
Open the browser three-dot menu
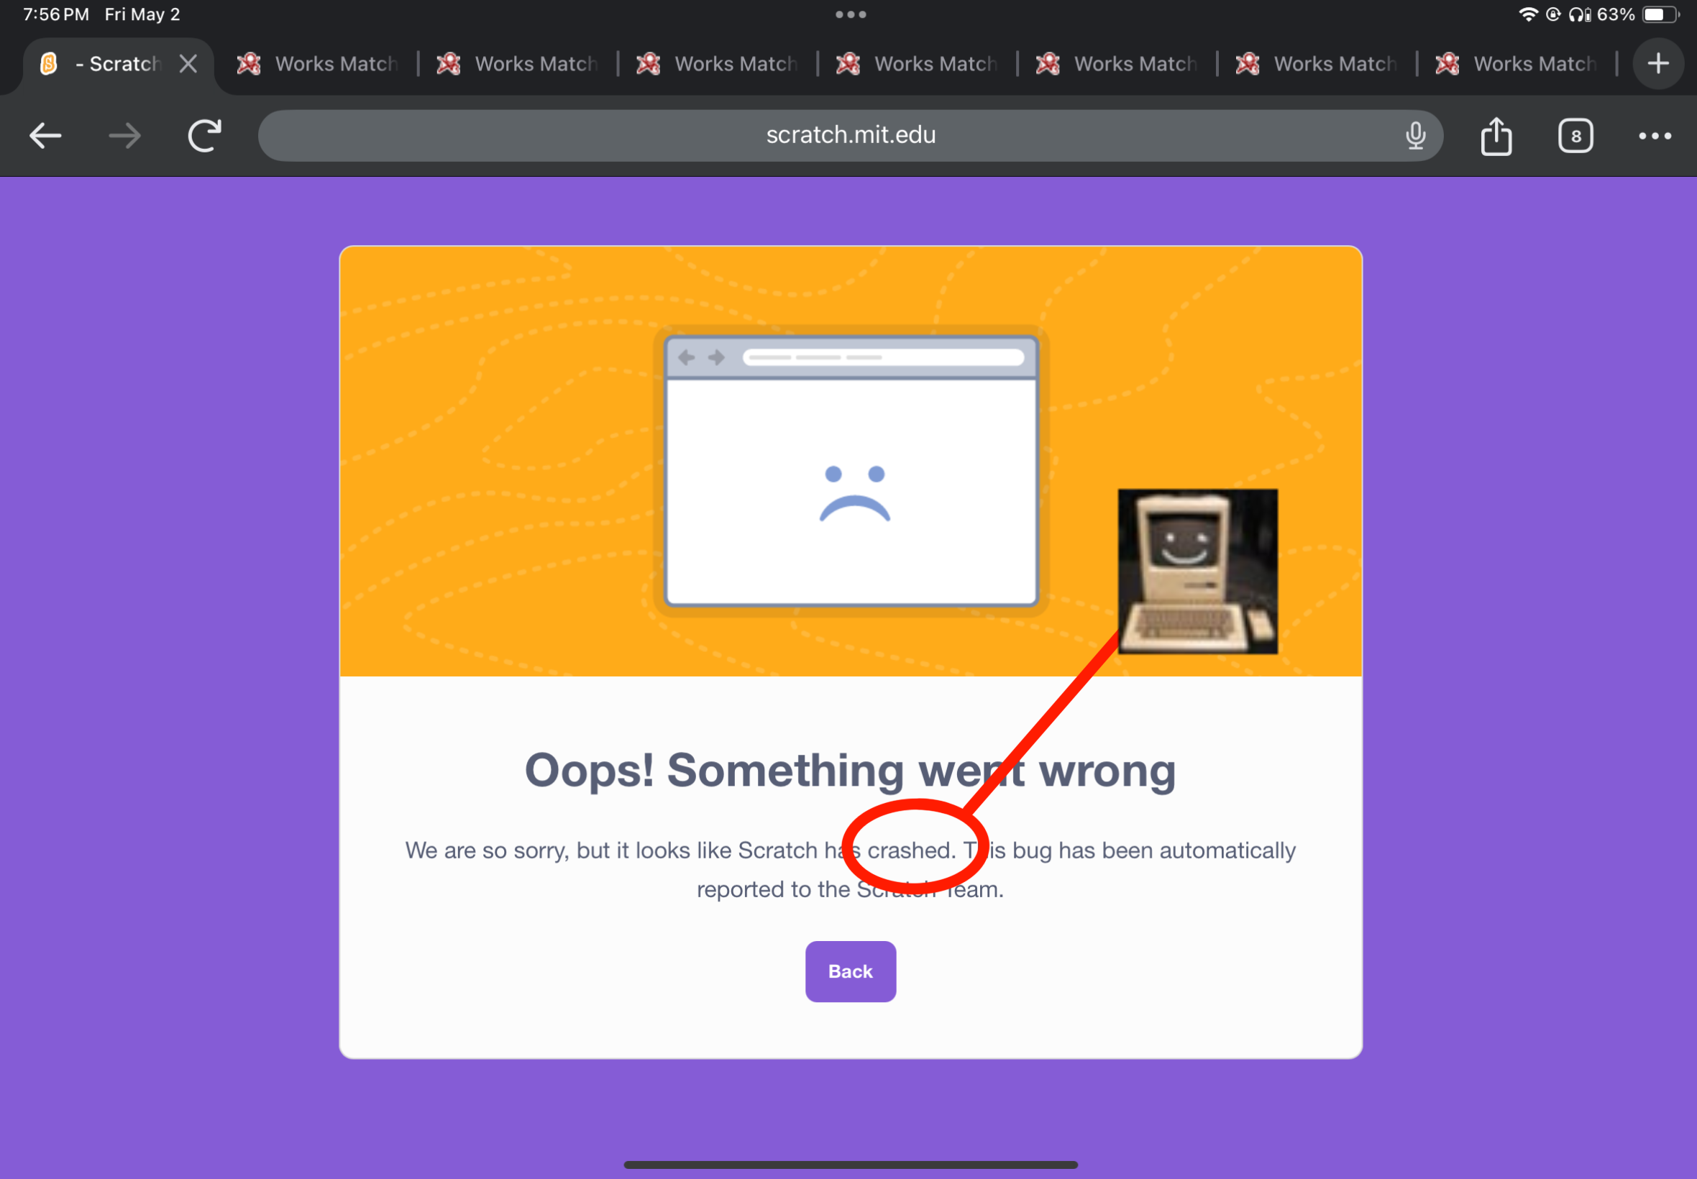[x=1654, y=136]
